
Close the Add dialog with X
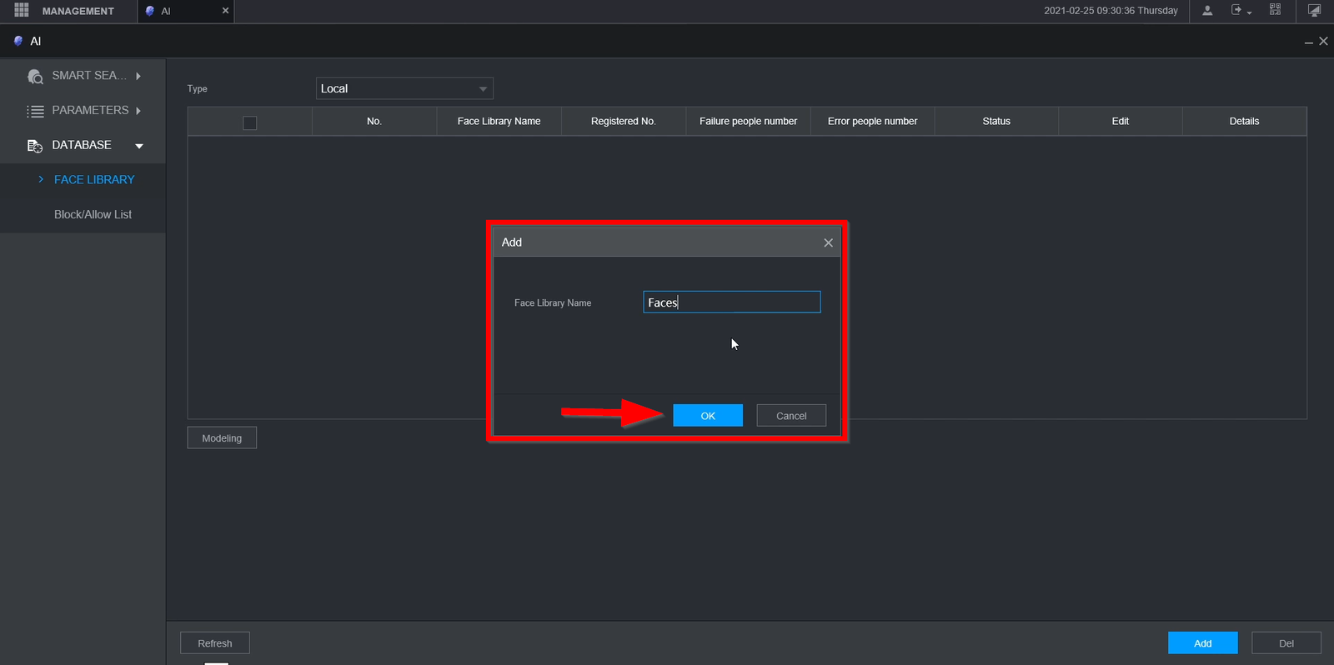[828, 242]
